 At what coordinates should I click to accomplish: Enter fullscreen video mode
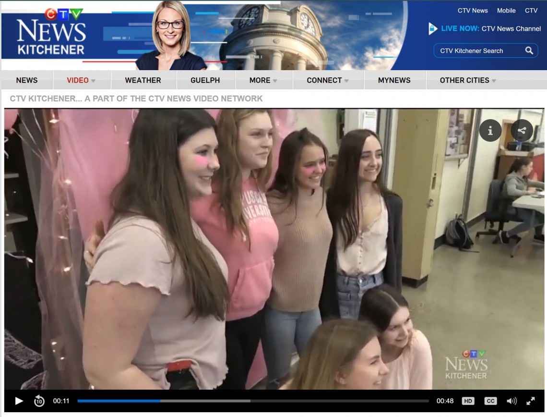pyautogui.click(x=531, y=401)
